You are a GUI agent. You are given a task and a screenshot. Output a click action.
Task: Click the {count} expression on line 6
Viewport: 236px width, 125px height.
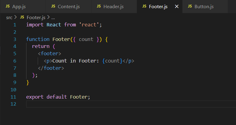pos(112,61)
